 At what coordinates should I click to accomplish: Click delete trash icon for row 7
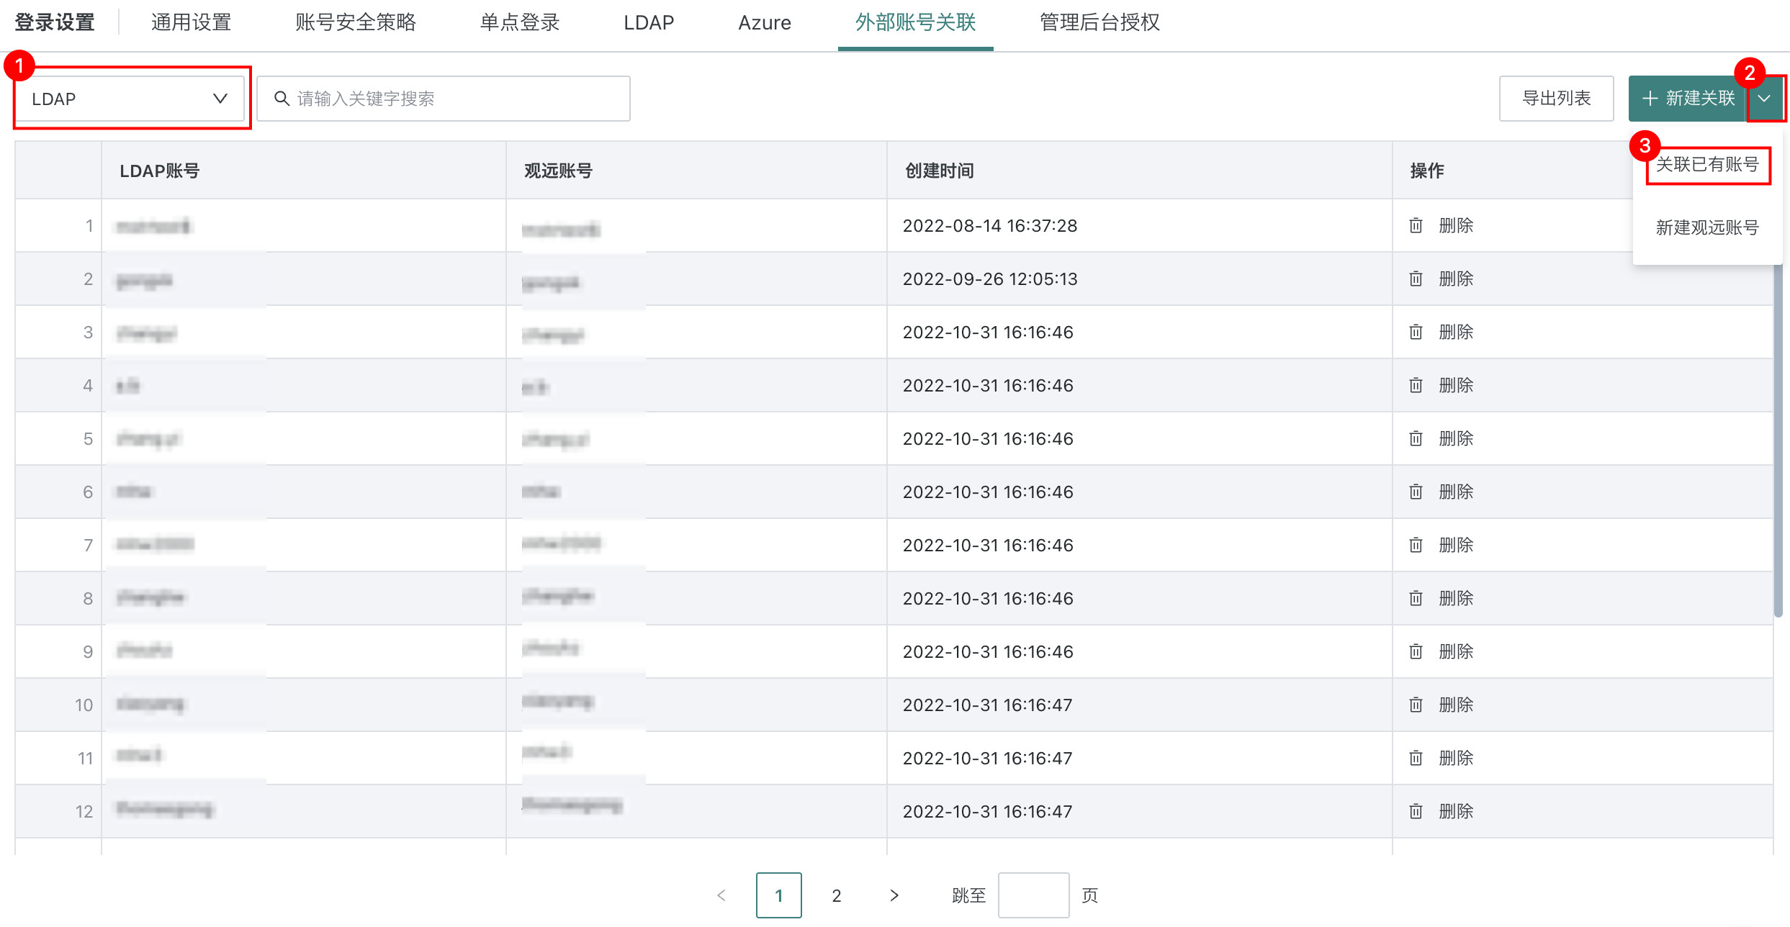[x=1416, y=545]
